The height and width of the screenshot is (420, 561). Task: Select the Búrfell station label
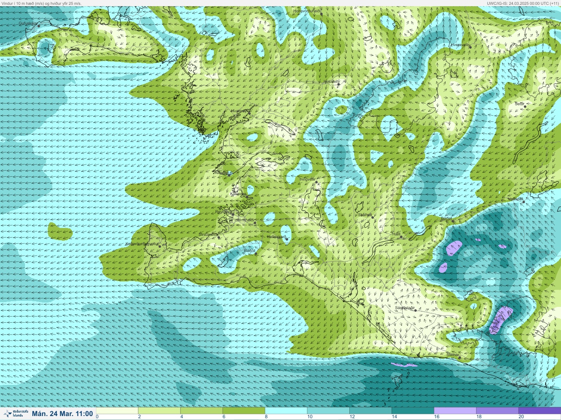(x=446, y=218)
